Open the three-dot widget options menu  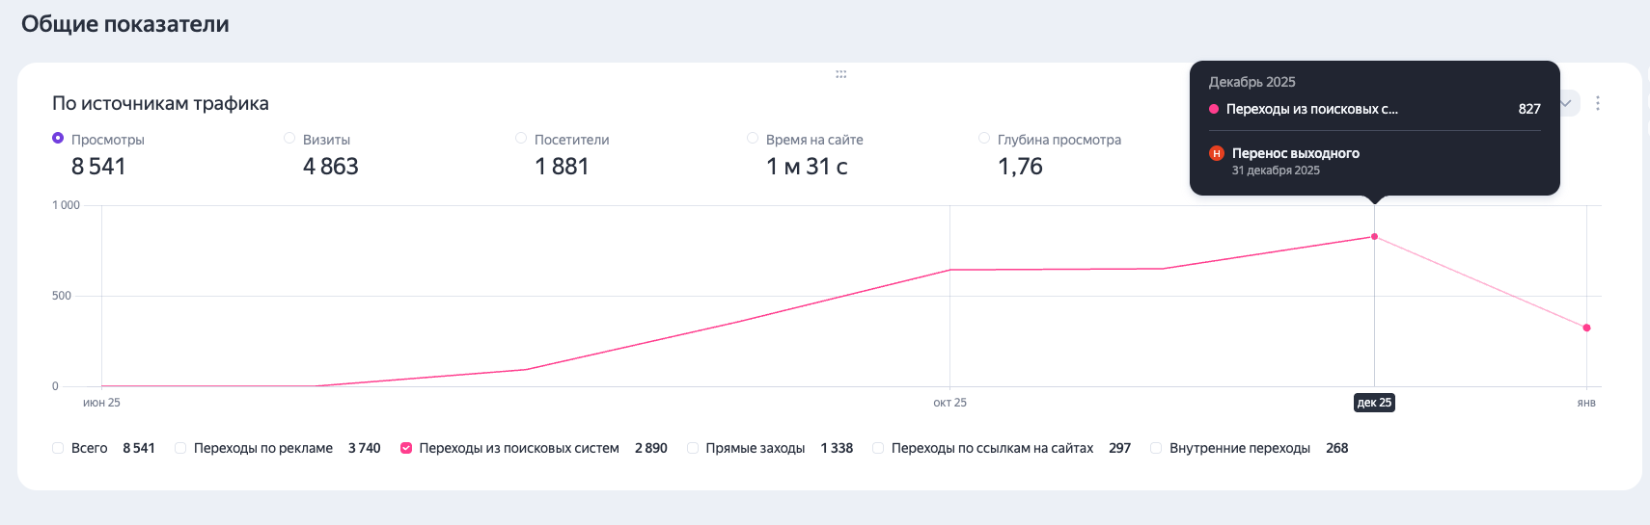click(x=1598, y=103)
